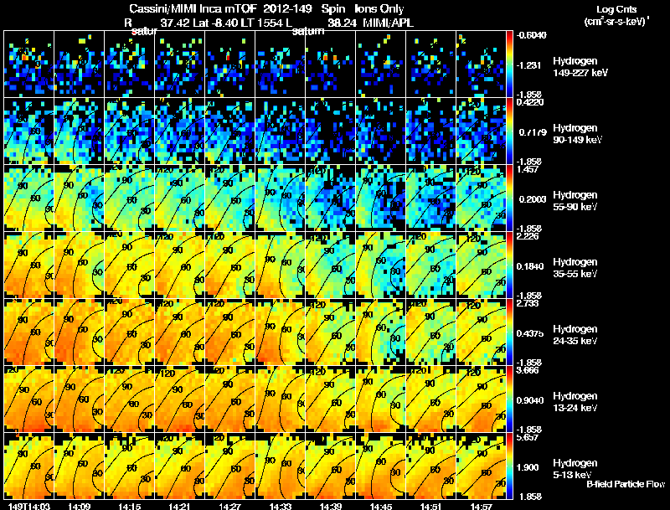The image size is (670, 510).
Task: Click the 14:39 time axis label
Action: click(x=331, y=506)
